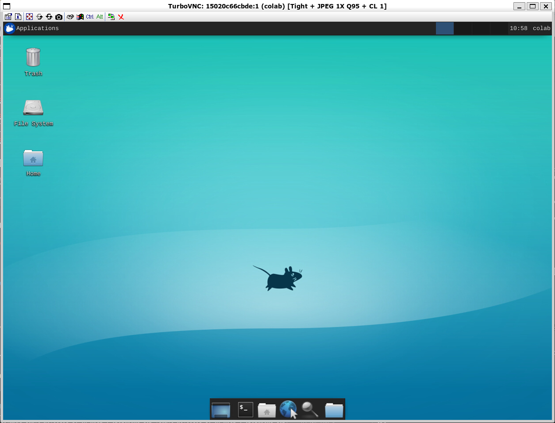Request a lossless screen refresh
This screenshot has width=555, height=423.
click(x=49, y=17)
